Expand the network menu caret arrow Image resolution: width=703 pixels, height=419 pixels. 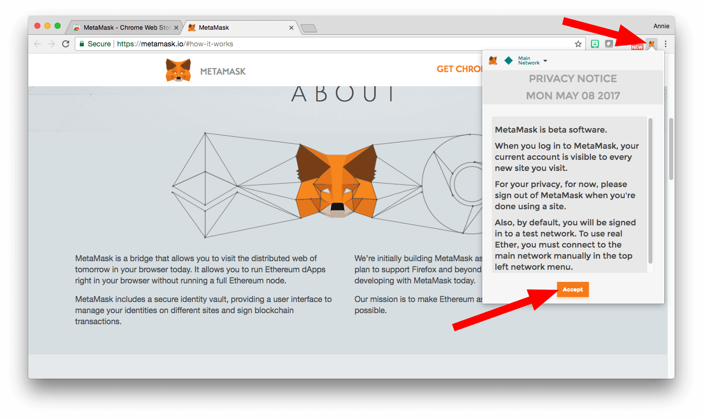(x=545, y=61)
